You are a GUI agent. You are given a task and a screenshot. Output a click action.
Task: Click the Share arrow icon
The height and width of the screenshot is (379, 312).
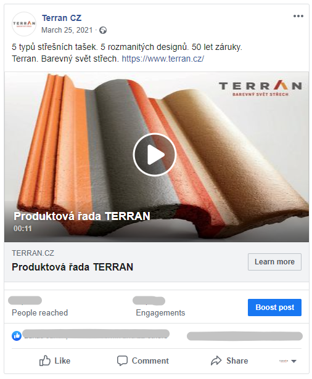click(x=216, y=361)
